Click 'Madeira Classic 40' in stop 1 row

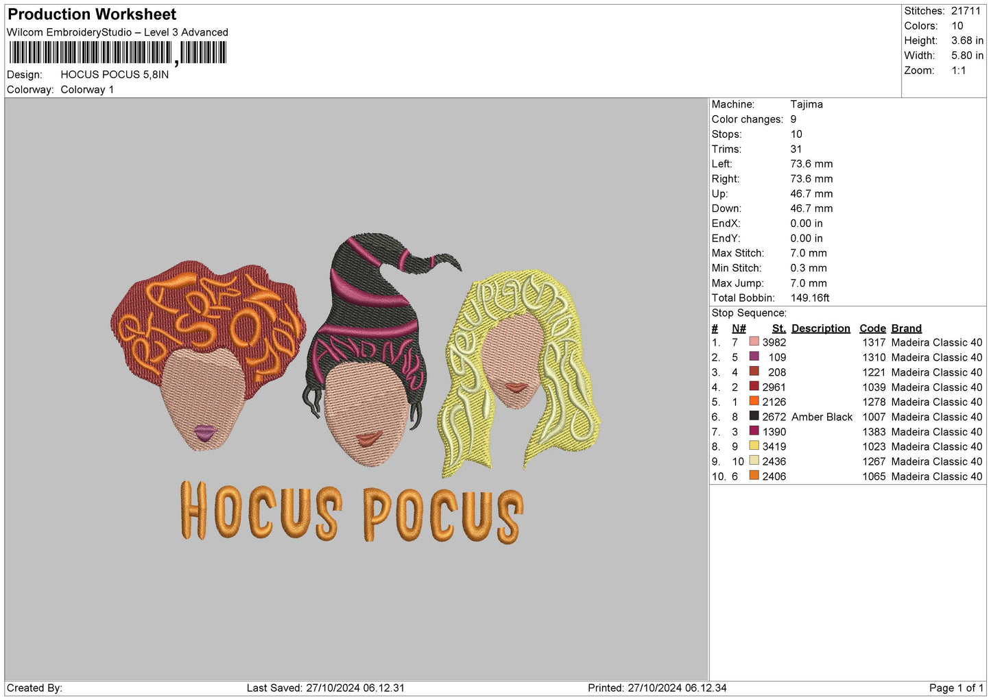pyautogui.click(x=937, y=342)
